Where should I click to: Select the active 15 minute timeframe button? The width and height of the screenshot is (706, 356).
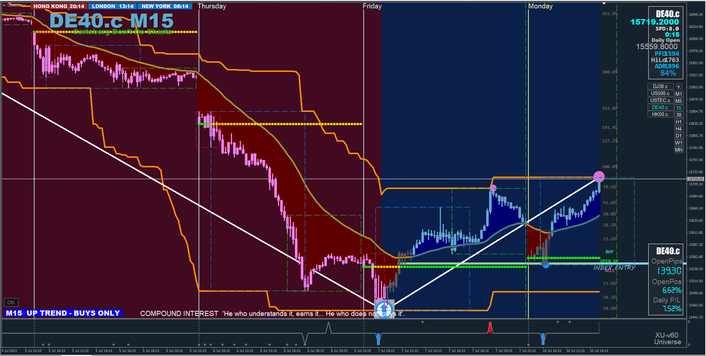(679, 108)
